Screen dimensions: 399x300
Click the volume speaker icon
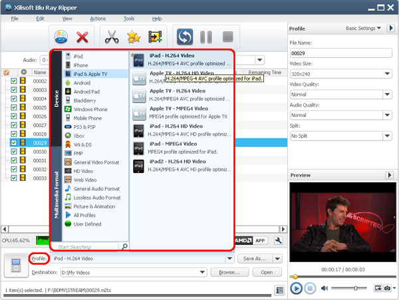pos(325,288)
